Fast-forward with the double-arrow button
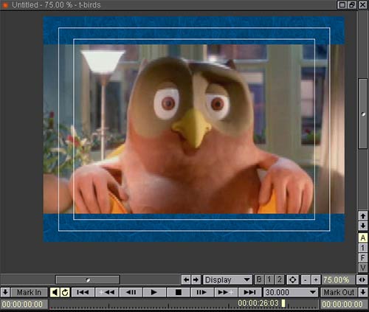 226,292
